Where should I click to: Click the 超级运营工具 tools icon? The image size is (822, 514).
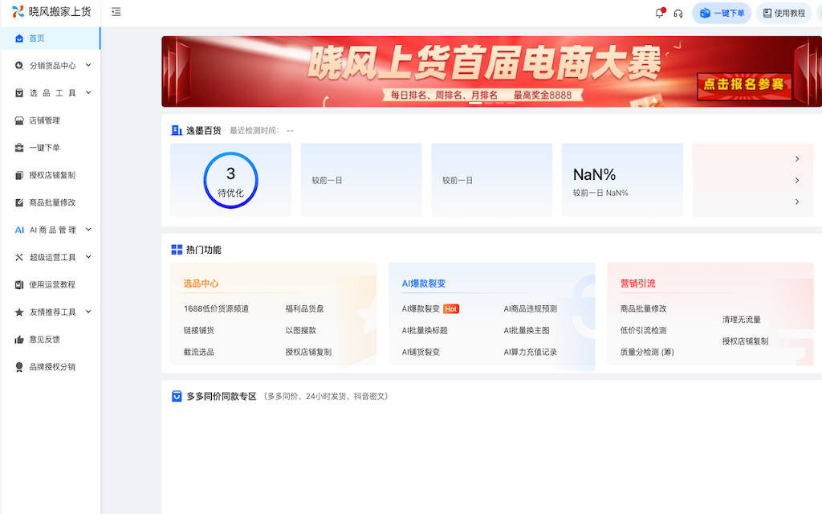coord(19,257)
